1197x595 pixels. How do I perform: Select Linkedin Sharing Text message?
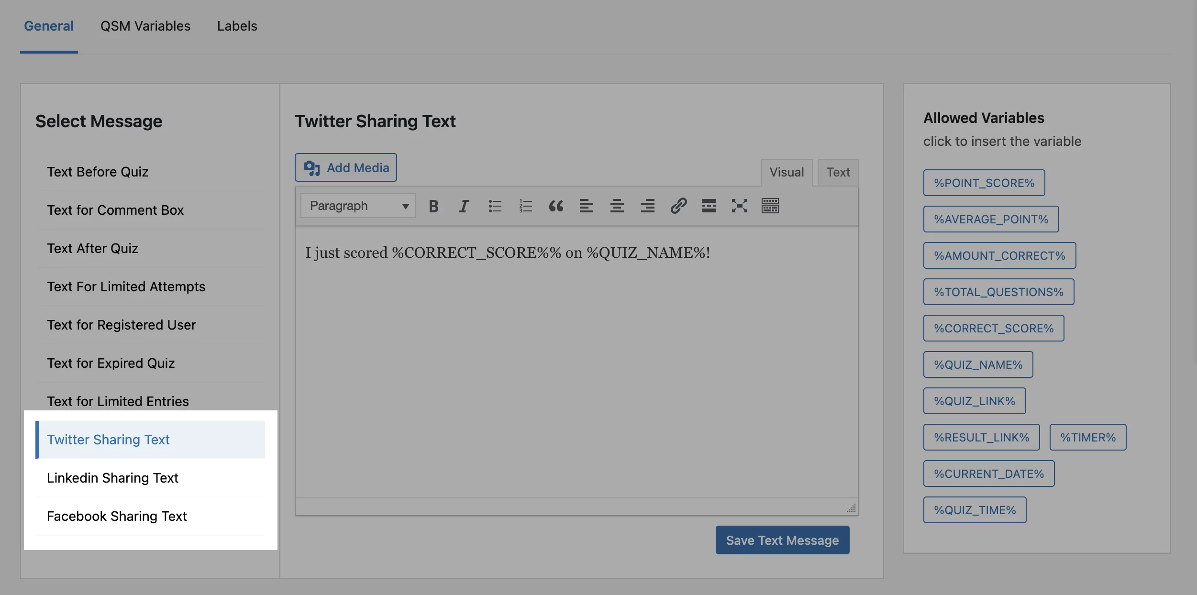pyautogui.click(x=112, y=478)
